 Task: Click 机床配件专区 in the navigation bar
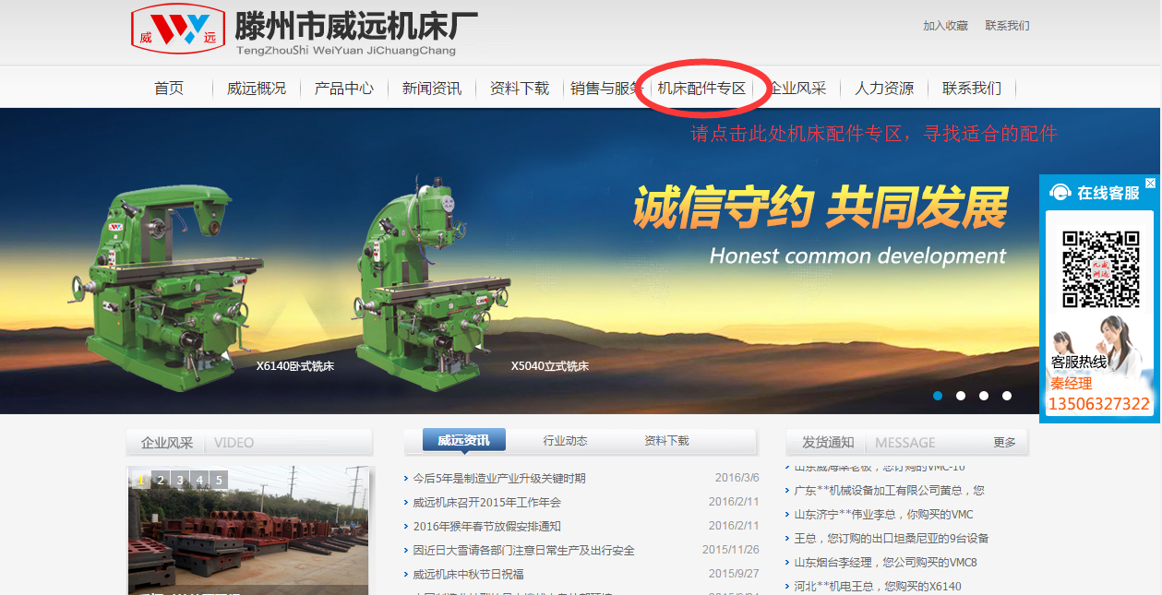point(701,89)
